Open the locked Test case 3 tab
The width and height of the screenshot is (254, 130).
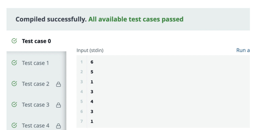36,105
